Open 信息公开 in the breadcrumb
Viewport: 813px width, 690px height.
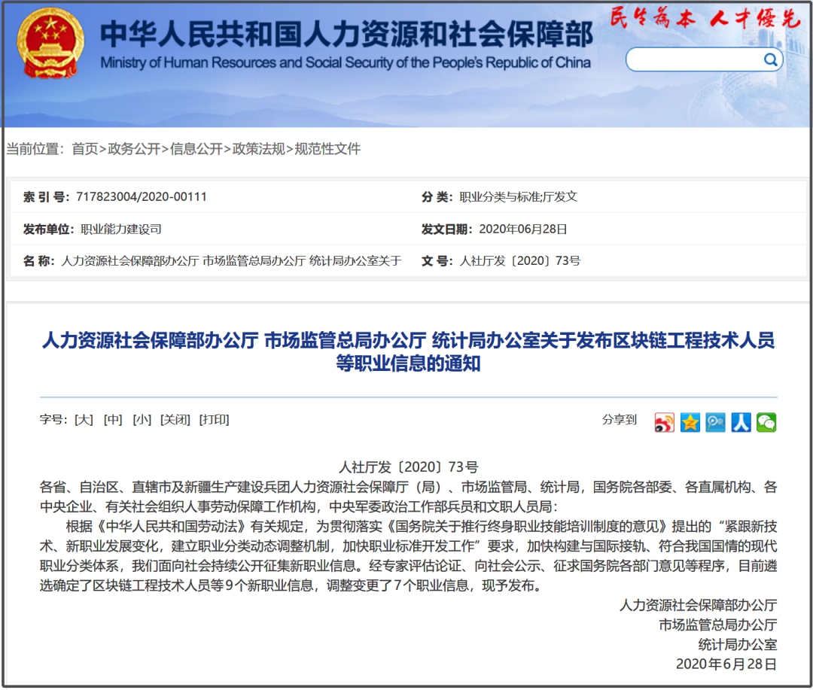click(x=196, y=149)
